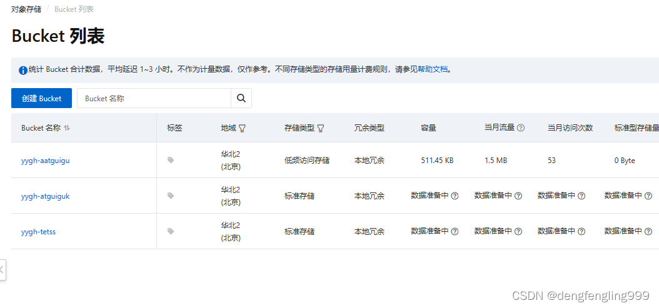Open the 帮助文档 link
The image size is (659, 308).
click(x=433, y=70)
